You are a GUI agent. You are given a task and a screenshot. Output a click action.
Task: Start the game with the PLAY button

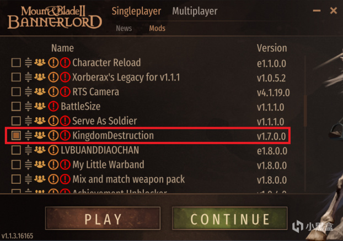point(103,218)
